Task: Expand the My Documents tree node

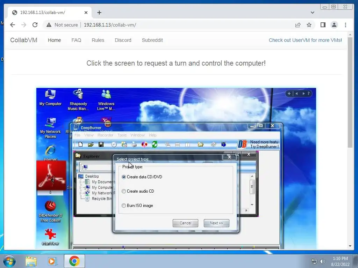Action: pyautogui.click(x=80, y=182)
